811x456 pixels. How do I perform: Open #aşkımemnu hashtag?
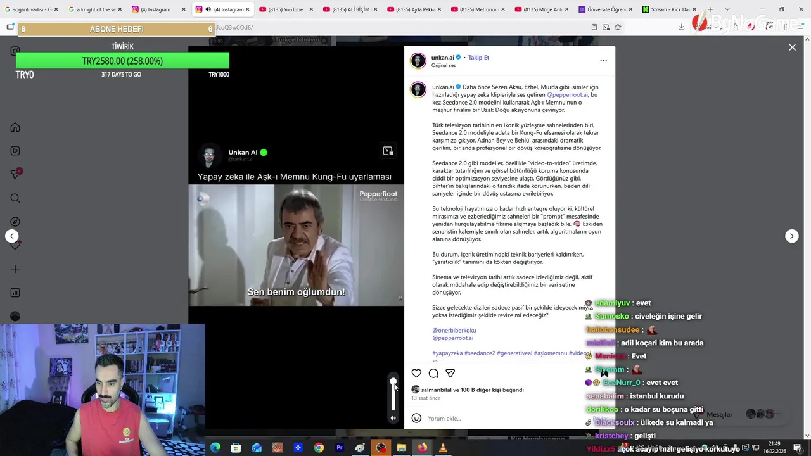point(551,353)
